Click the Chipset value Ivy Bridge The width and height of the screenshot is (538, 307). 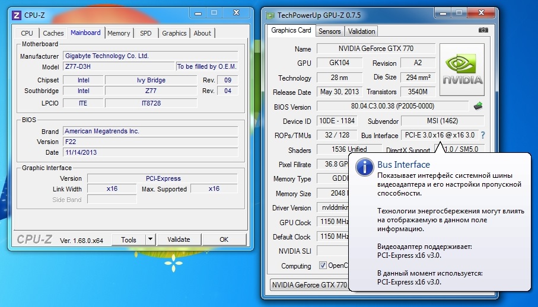coord(151,80)
